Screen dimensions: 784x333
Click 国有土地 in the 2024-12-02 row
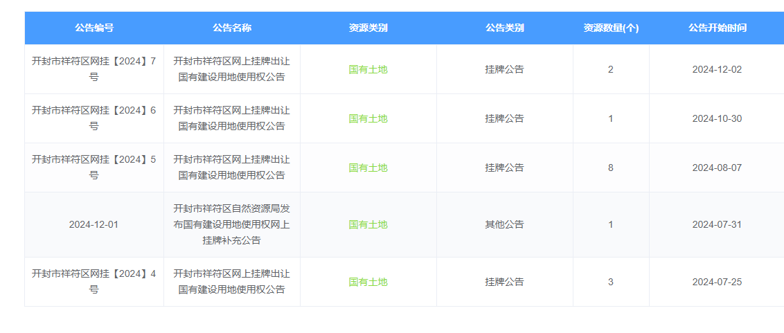click(368, 69)
